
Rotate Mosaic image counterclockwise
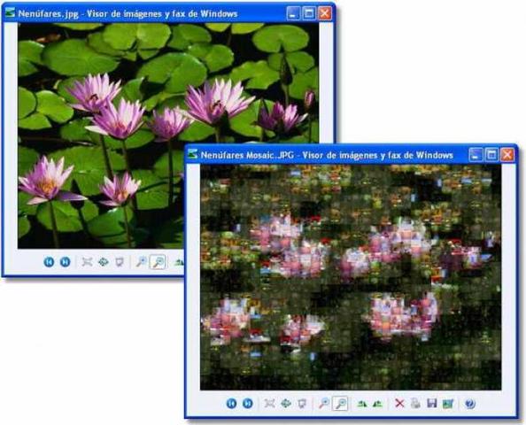point(378,404)
